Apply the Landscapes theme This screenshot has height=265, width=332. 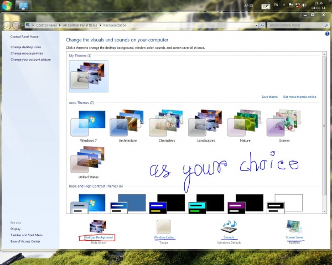(x=206, y=126)
